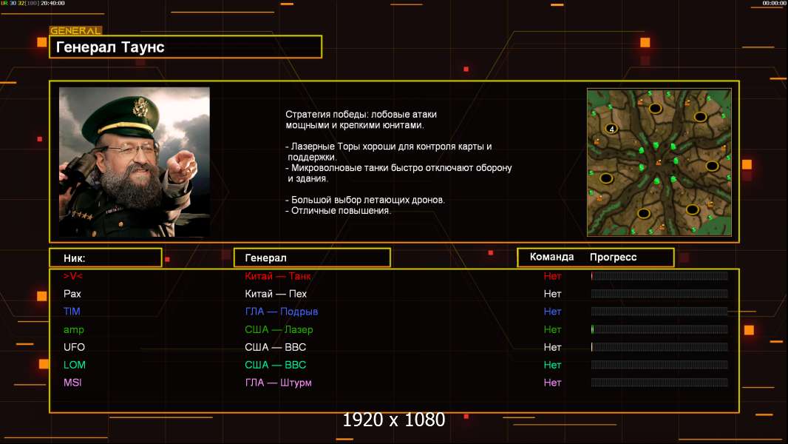Viewport: 788px width, 444px height.
Task: Click LOM's loading progress bar
Action: point(659,365)
